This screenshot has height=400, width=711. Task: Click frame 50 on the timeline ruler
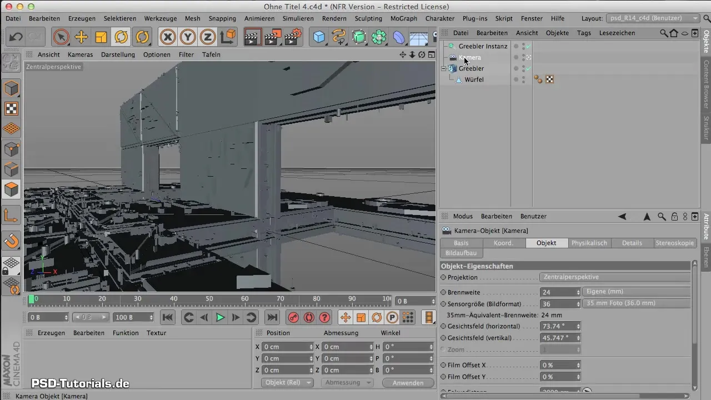coord(209,299)
